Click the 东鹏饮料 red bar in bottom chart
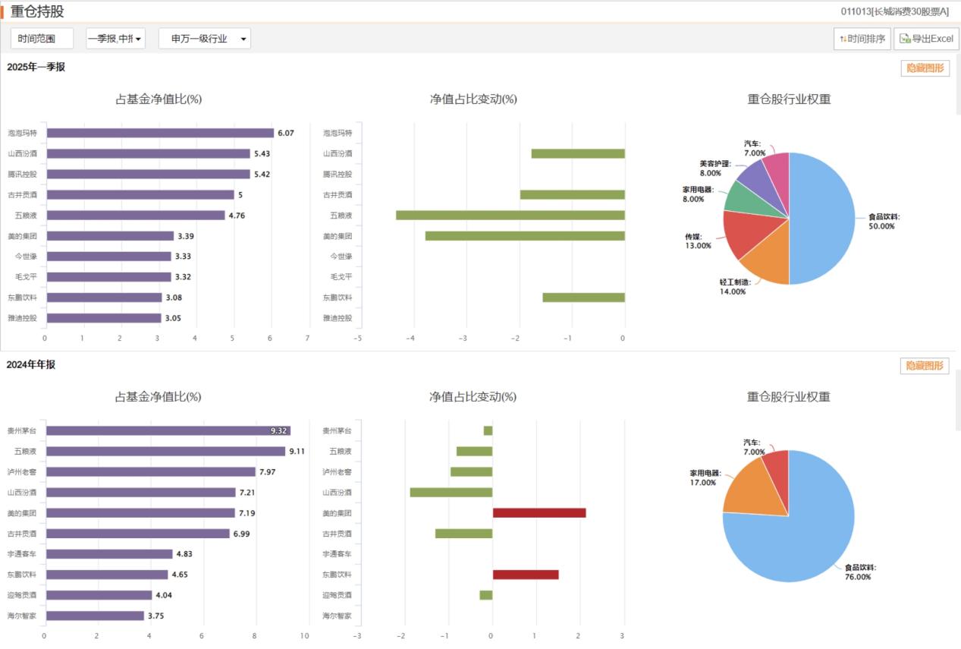The height and width of the screenshot is (649, 961). point(526,575)
